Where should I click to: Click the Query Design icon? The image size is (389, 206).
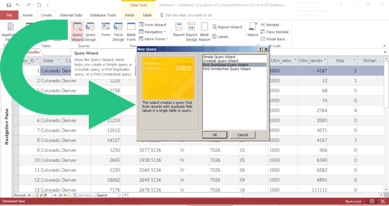(x=90, y=31)
